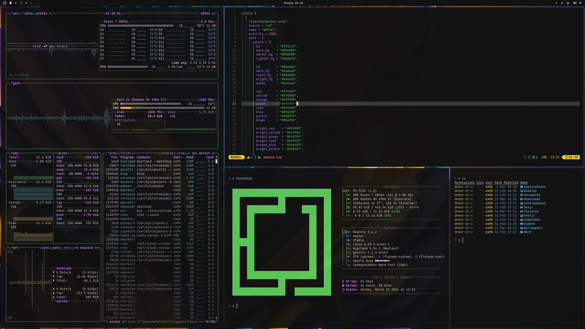Click the power icon at far right of top bar
This screenshot has width=585, height=329.
click(x=580, y=3)
